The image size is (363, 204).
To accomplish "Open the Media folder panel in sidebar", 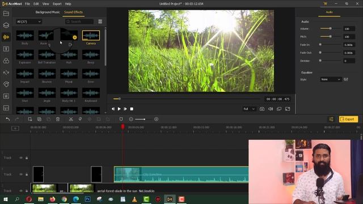I will tap(6, 14).
